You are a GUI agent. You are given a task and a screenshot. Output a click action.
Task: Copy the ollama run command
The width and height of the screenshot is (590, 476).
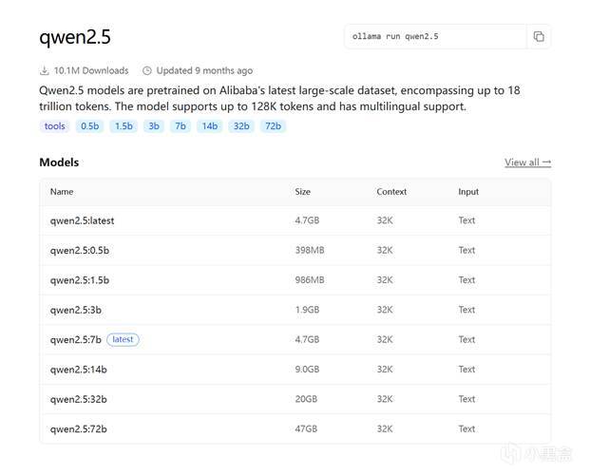(x=539, y=37)
